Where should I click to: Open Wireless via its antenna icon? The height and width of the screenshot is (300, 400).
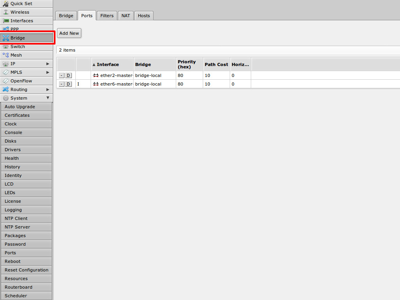point(6,12)
